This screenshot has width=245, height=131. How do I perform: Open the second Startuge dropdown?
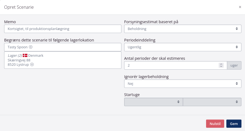tap(212, 102)
